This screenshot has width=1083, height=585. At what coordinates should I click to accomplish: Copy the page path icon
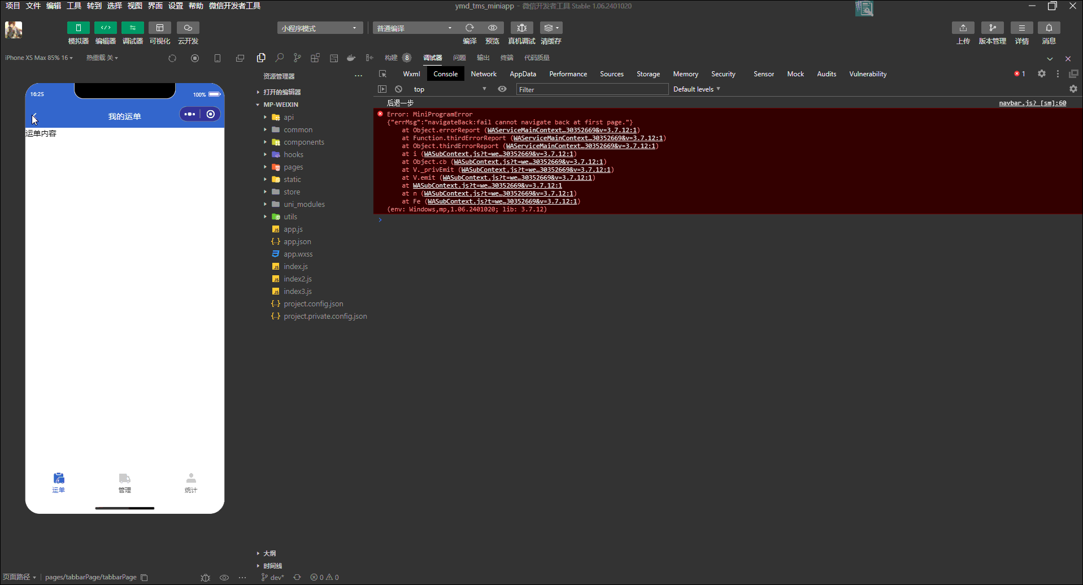(144, 577)
